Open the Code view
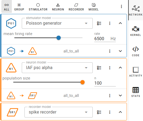The width and height of the screenshot is (143, 121). pos(136,51)
